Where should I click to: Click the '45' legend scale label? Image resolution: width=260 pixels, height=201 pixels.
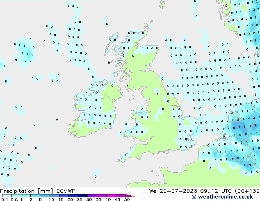coord(117,199)
